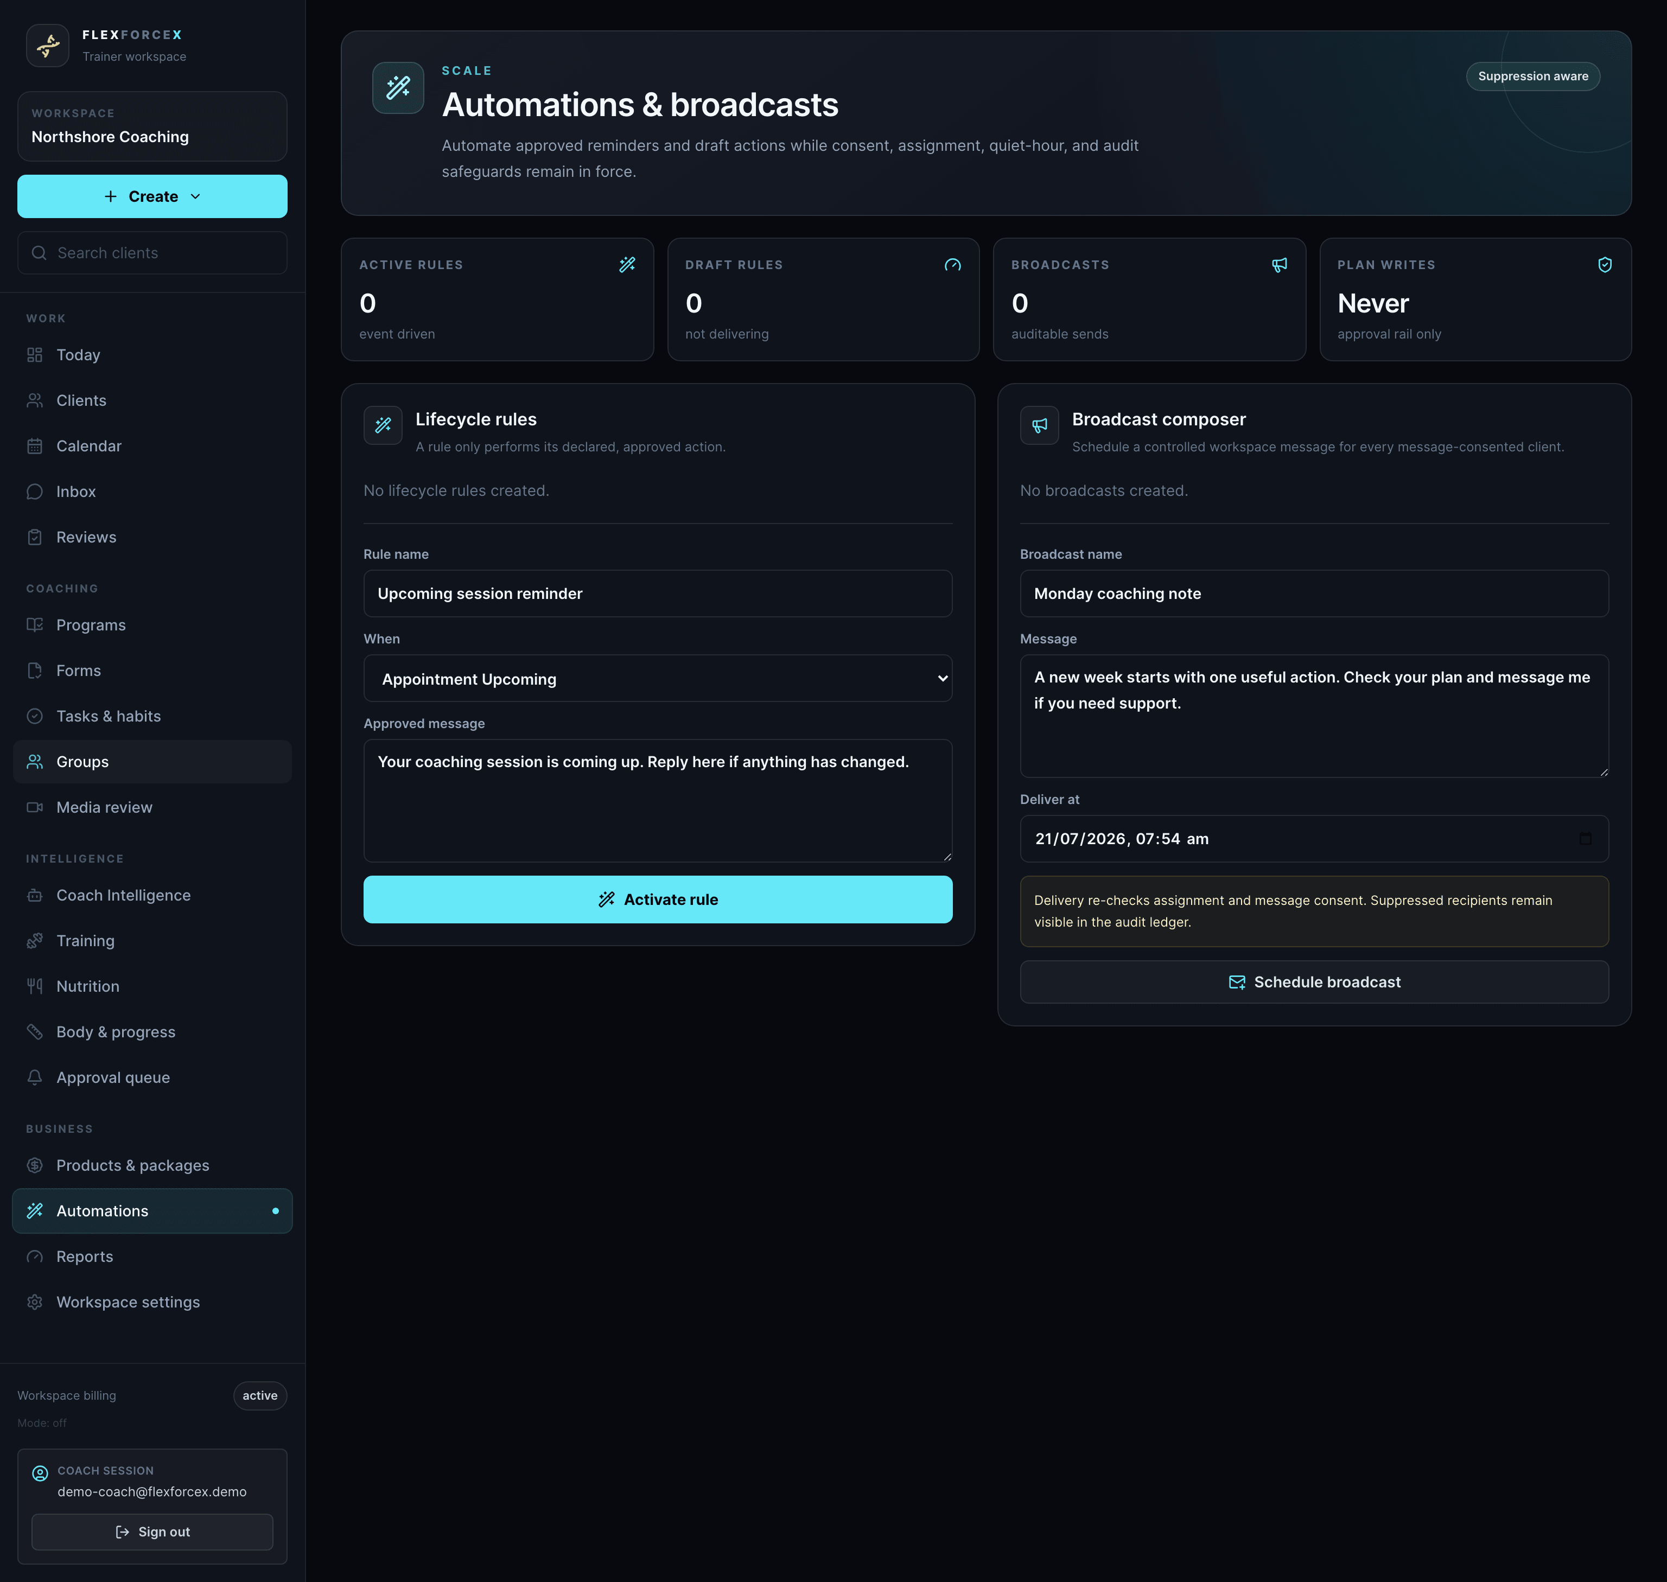
Task: Click the Approved message text area
Action: point(658,800)
